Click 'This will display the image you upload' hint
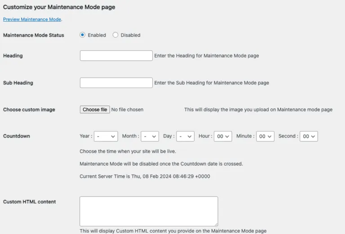The width and height of the screenshot is (345, 234). tap(258, 110)
